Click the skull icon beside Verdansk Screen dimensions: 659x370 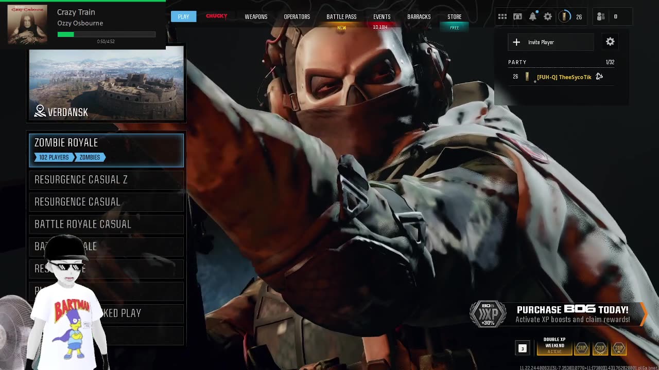[x=40, y=110]
